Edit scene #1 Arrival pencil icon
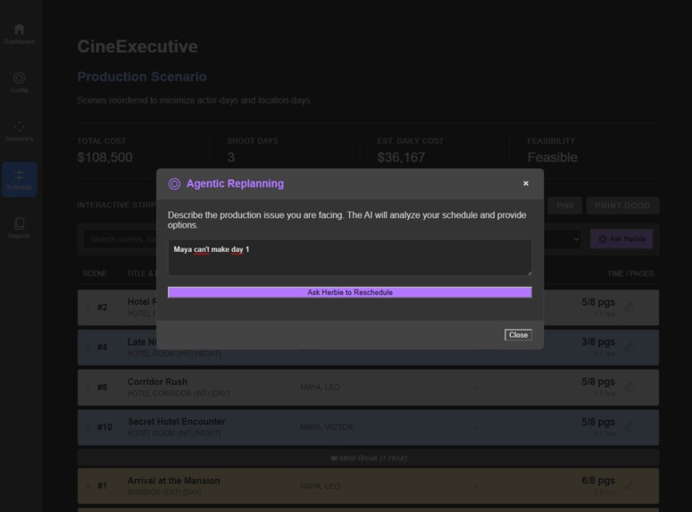The height and width of the screenshot is (512, 692). (629, 485)
